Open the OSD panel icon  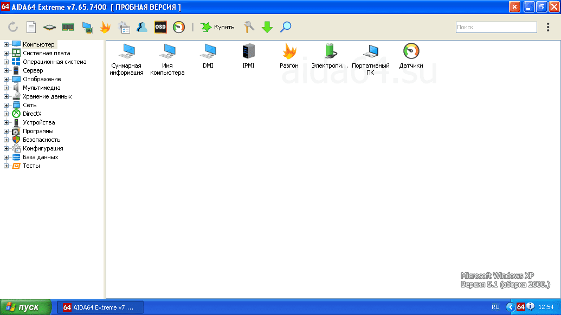click(x=160, y=27)
